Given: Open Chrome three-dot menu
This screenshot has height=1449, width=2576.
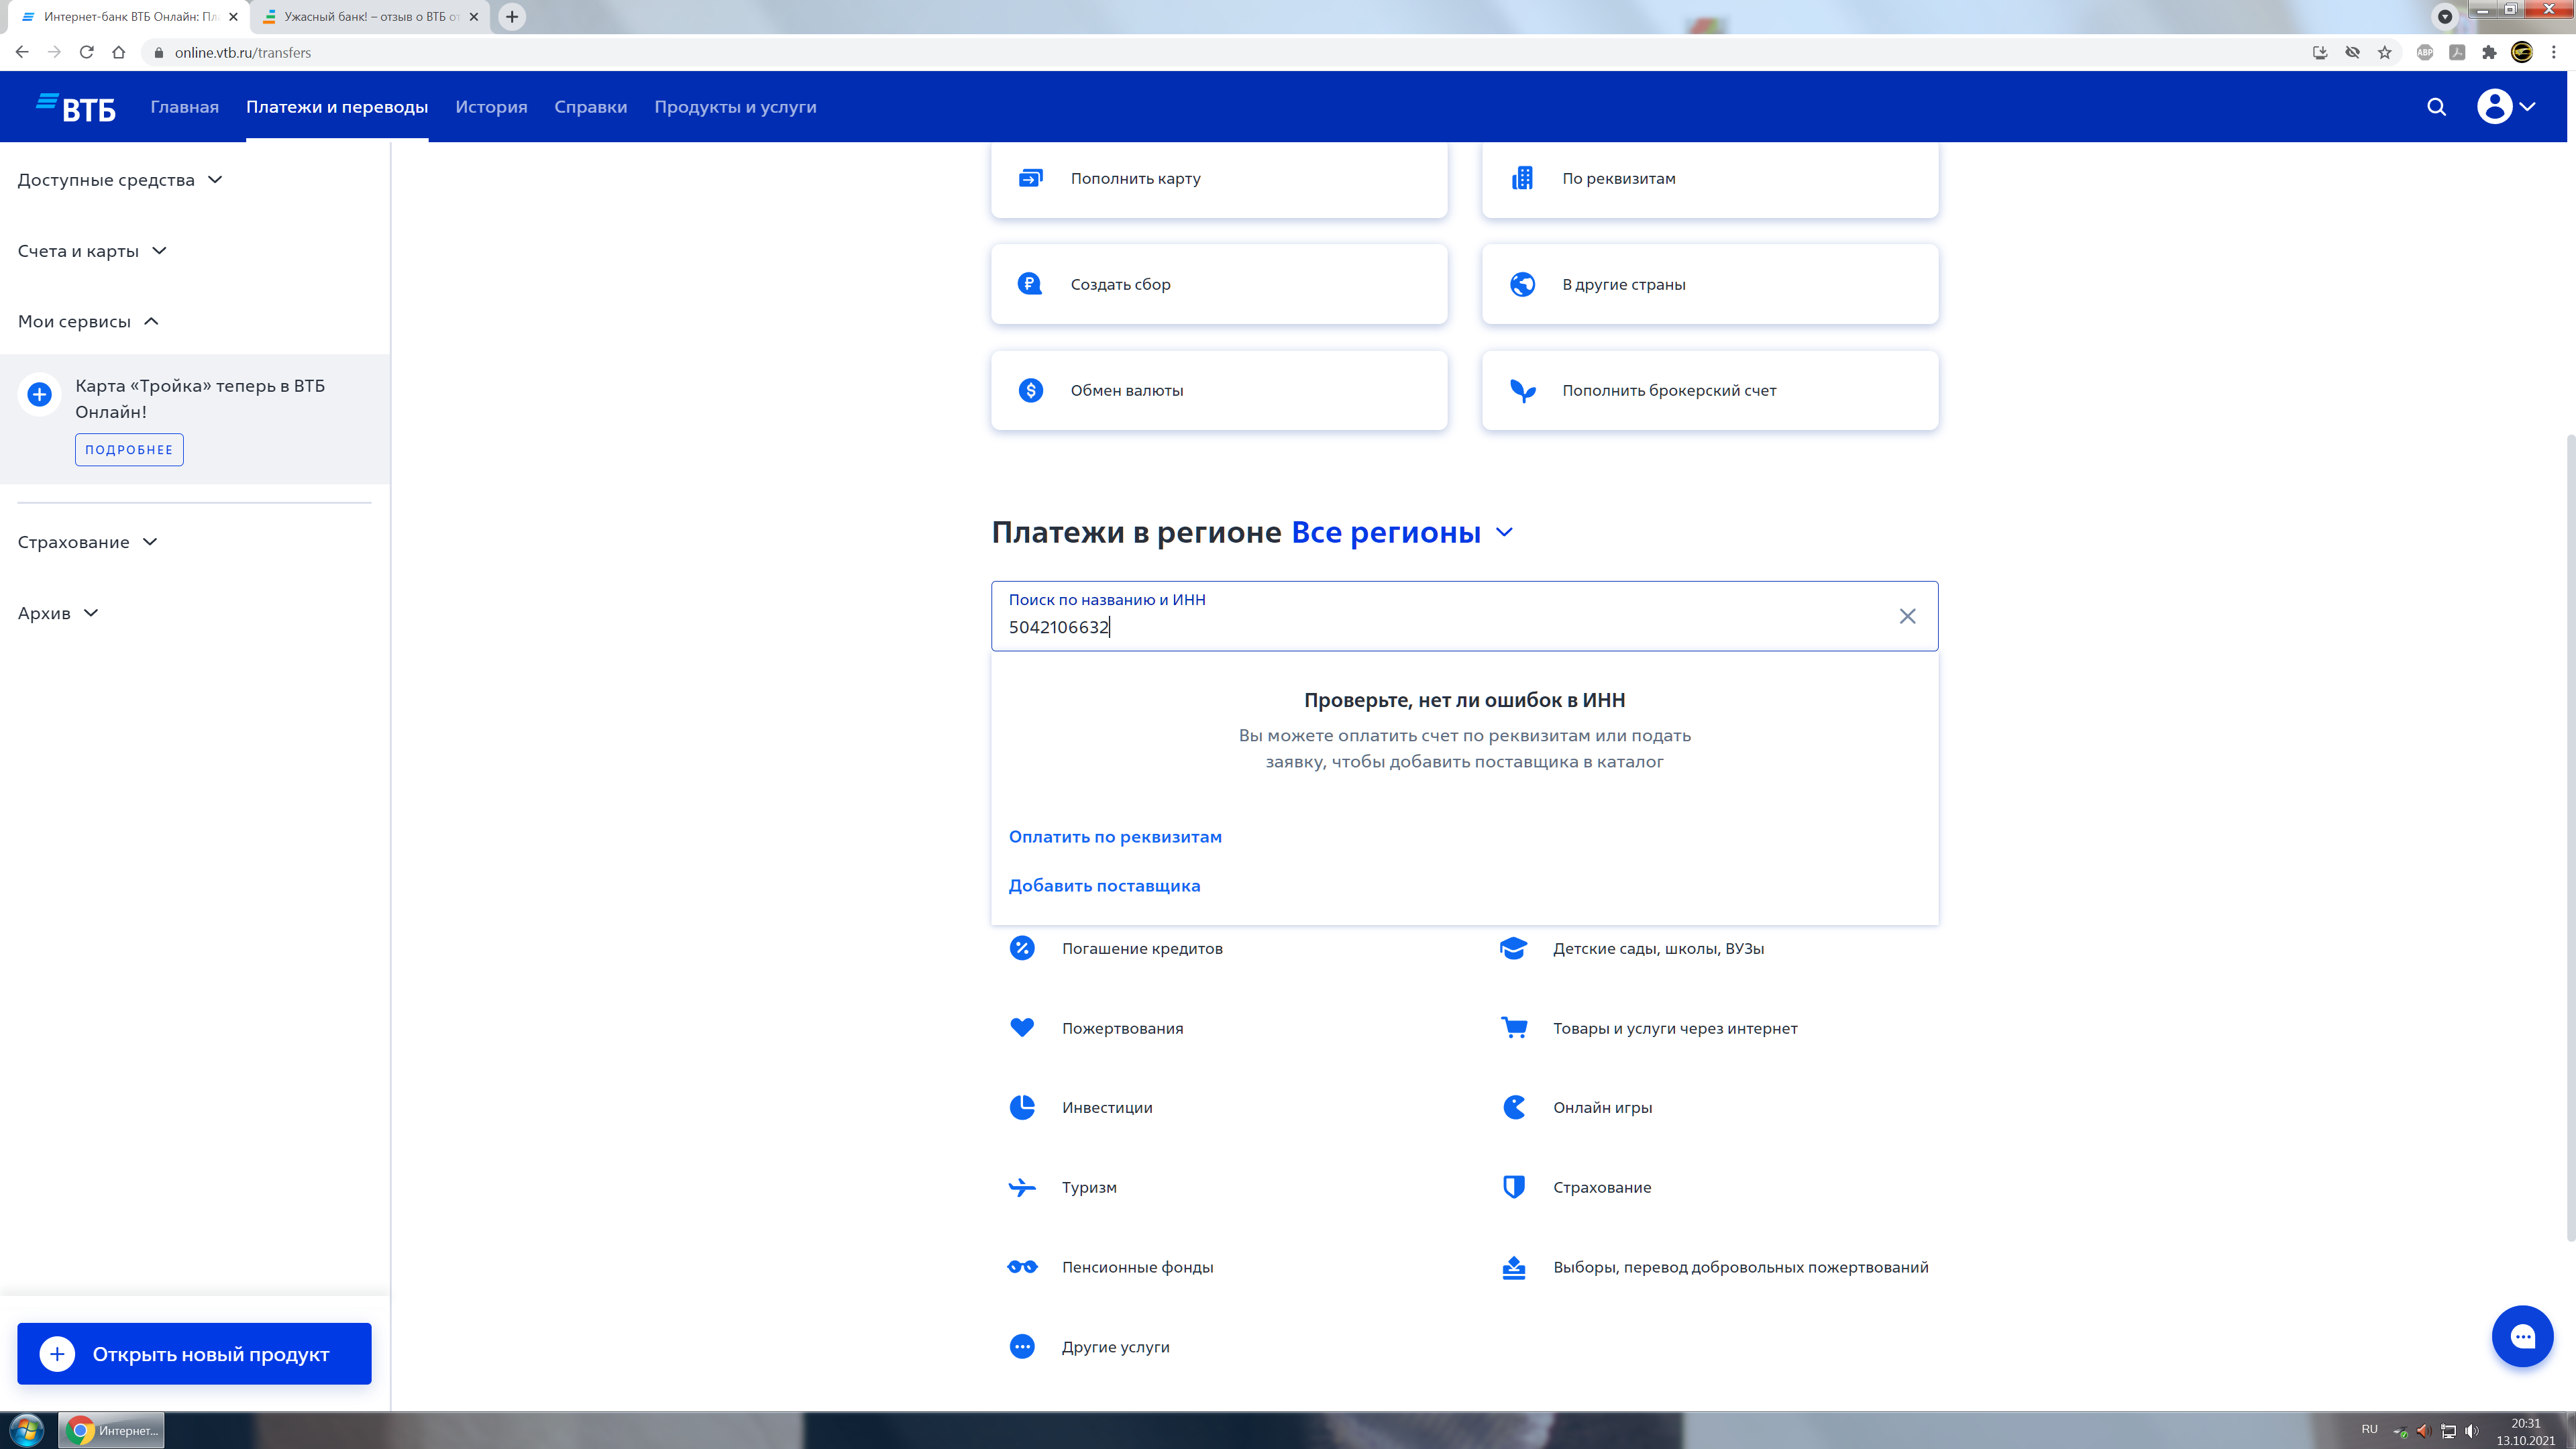Looking at the screenshot, I should click(2553, 52).
